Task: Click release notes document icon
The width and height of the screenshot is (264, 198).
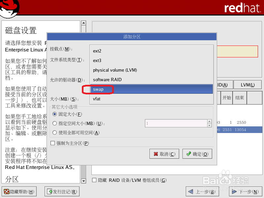Action: point(50,191)
